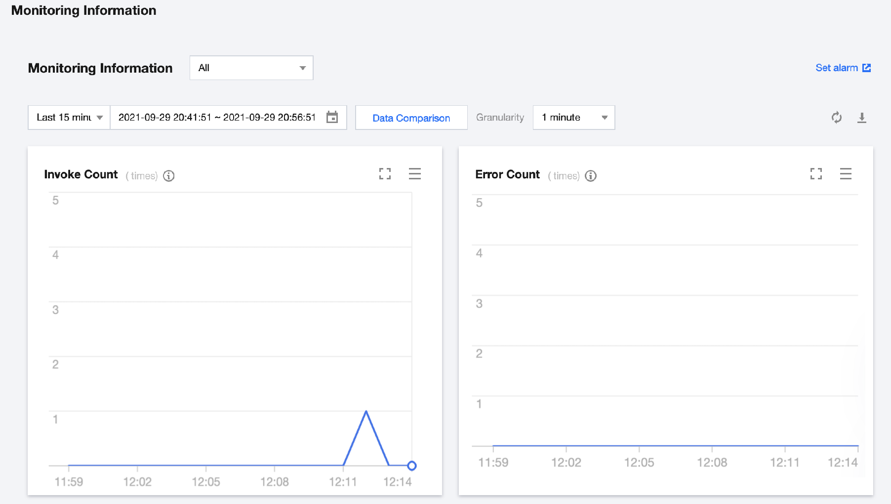Open the Invoke Count chart menu
Image resolution: width=891 pixels, height=504 pixels.
click(x=414, y=174)
